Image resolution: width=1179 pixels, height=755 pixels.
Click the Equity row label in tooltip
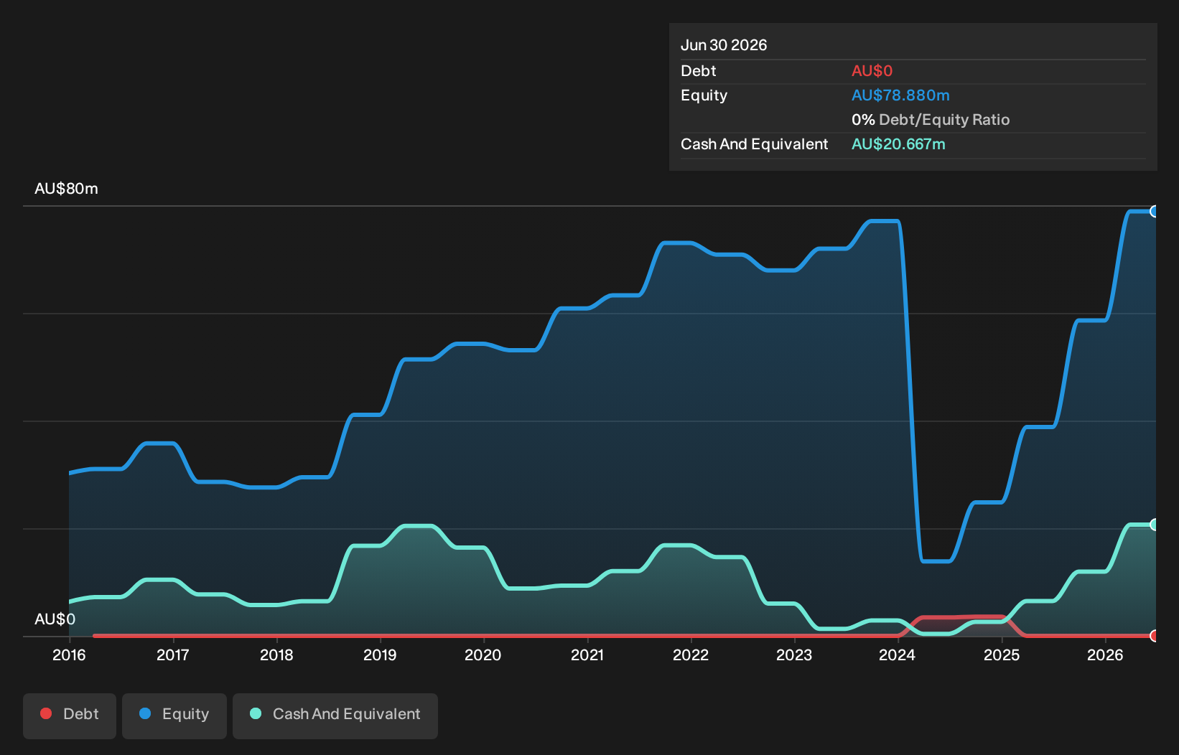(x=704, y=95)
